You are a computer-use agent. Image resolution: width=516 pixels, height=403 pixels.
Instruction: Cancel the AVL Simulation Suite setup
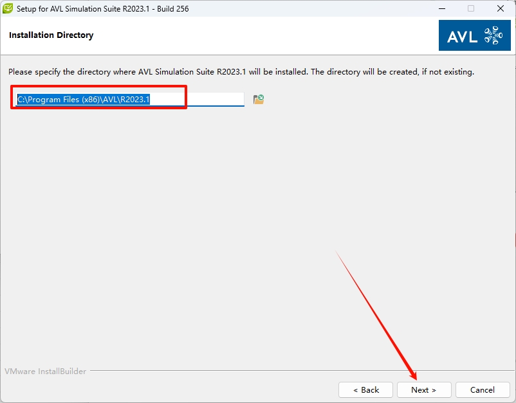pyautogui.click(x=483, y=390)
